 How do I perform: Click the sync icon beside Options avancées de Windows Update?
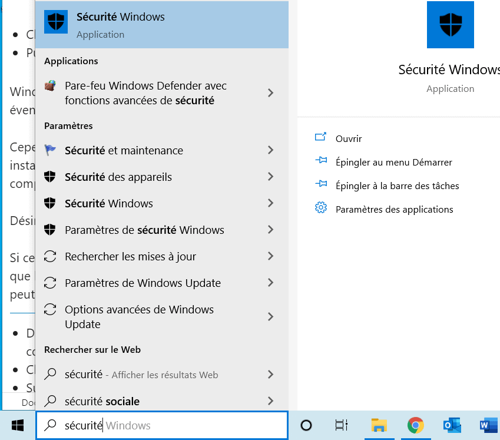[50, 309]
